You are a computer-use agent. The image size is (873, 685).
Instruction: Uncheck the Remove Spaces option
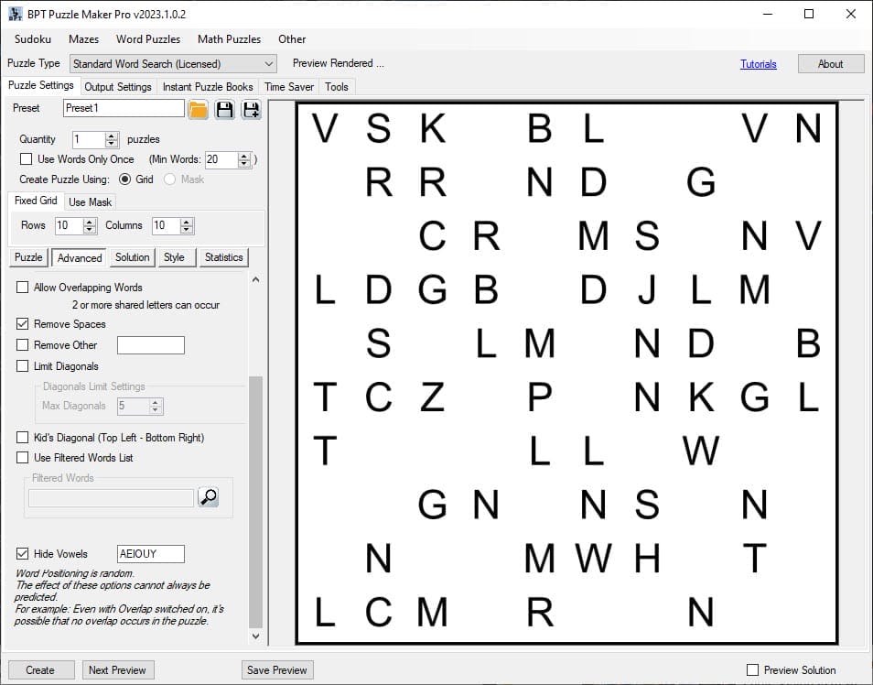(x=23, y=324)
